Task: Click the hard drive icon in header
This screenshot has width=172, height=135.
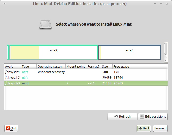Action: coord(44,24)
